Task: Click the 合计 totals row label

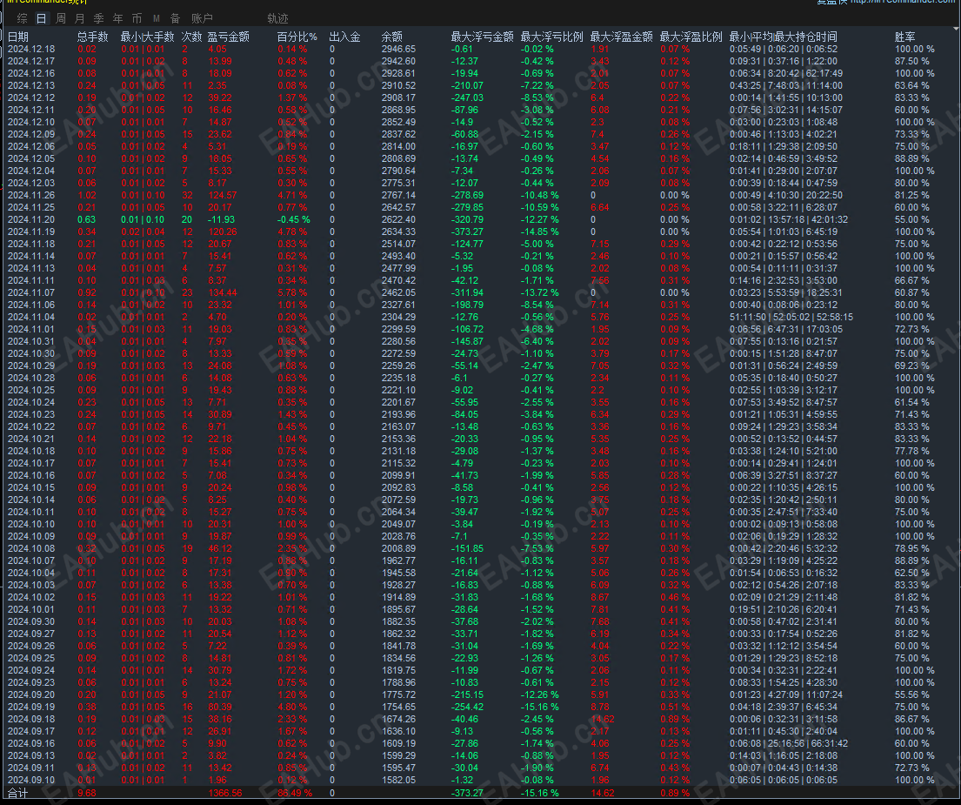Action: pyautogui.click(x=17, y=794)
